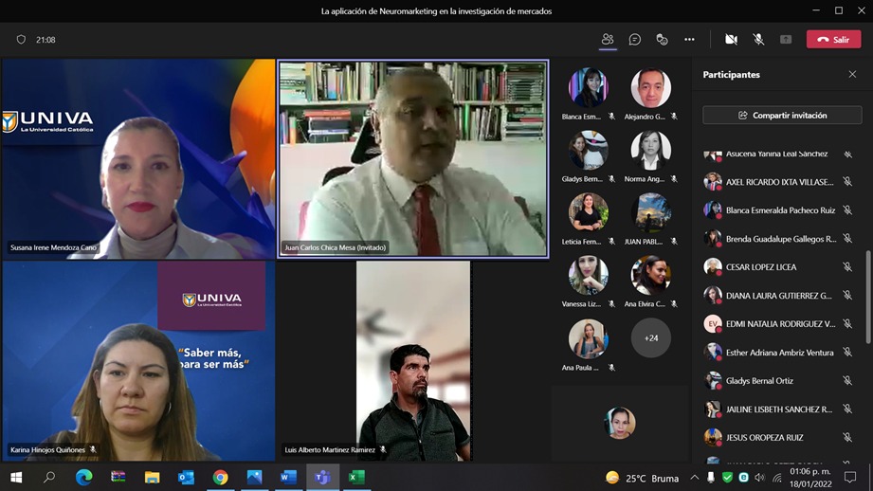Open Excel from taskbar
Viewport: 873px width, 491px height.
coord(357,477)
